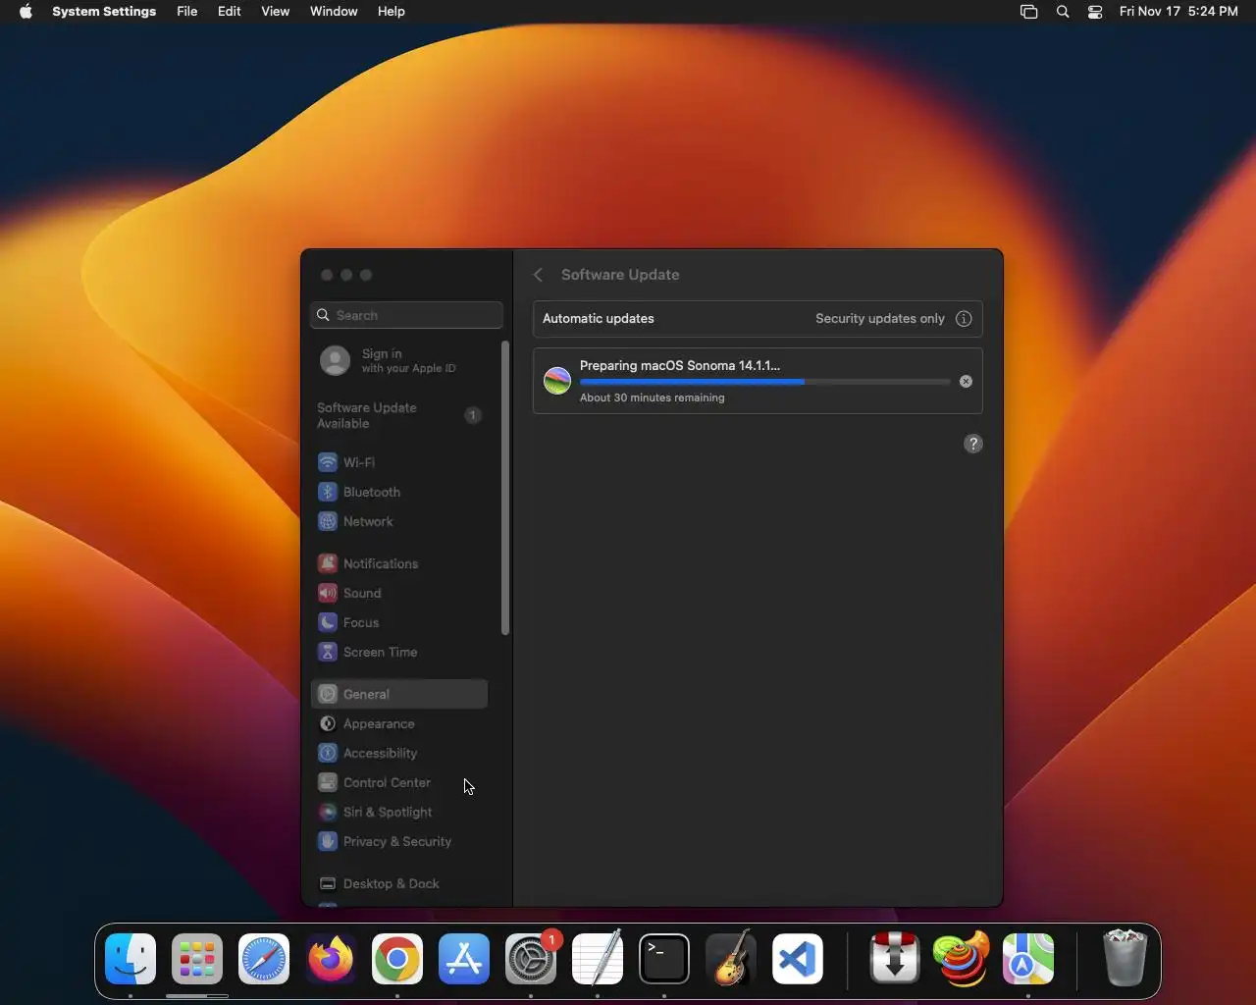Open the Edit menu
The height and width of the screenshot is (1005, 1256).
(x=230, y=12)
